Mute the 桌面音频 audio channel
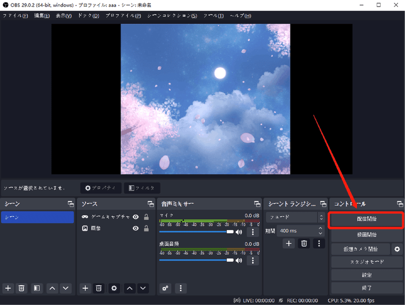The image size is (405, 305). [239, 260]
